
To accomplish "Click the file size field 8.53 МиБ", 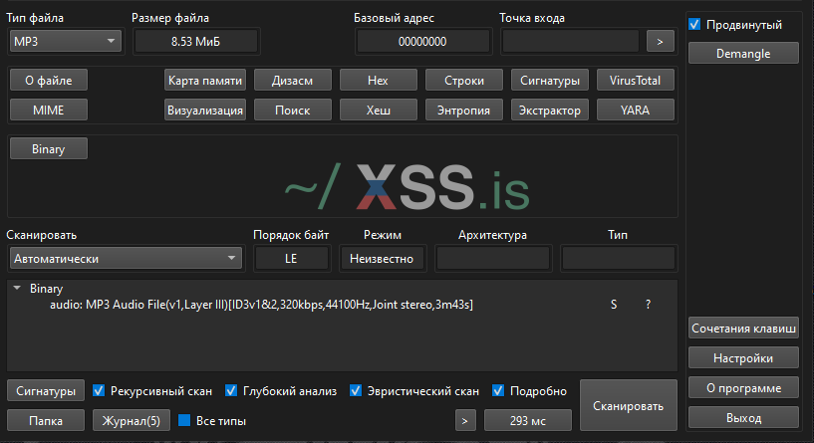I will click(x=195, y=42).
